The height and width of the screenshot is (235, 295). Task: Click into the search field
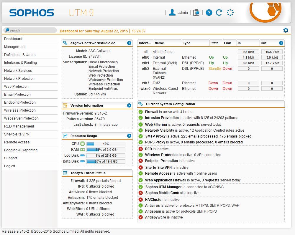click(x=30, y=30)
